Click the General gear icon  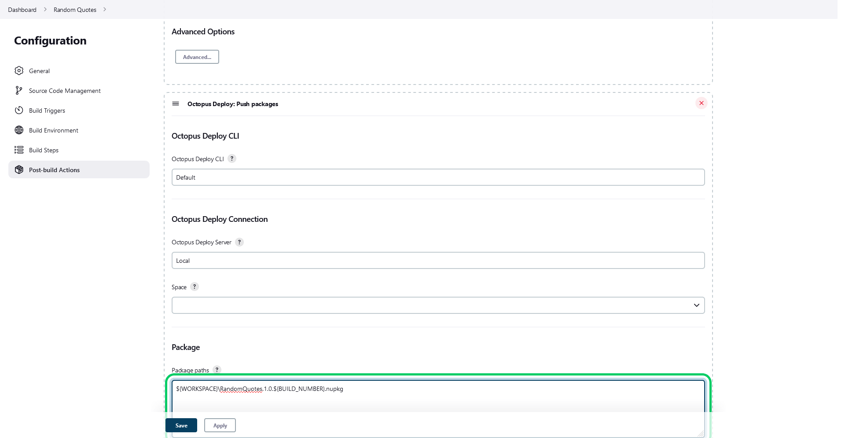tap(19, 70)
